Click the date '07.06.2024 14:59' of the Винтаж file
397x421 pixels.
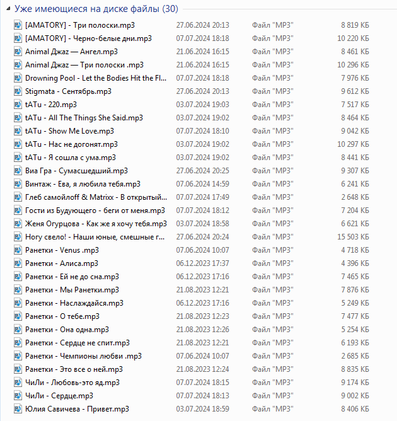point(203,184)
